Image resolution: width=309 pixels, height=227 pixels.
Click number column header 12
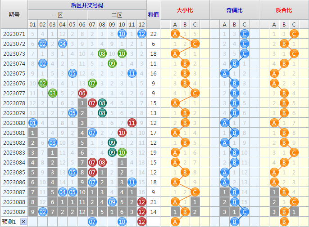142,24
